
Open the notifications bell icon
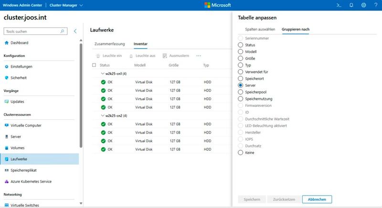click(x=351, y=5)
